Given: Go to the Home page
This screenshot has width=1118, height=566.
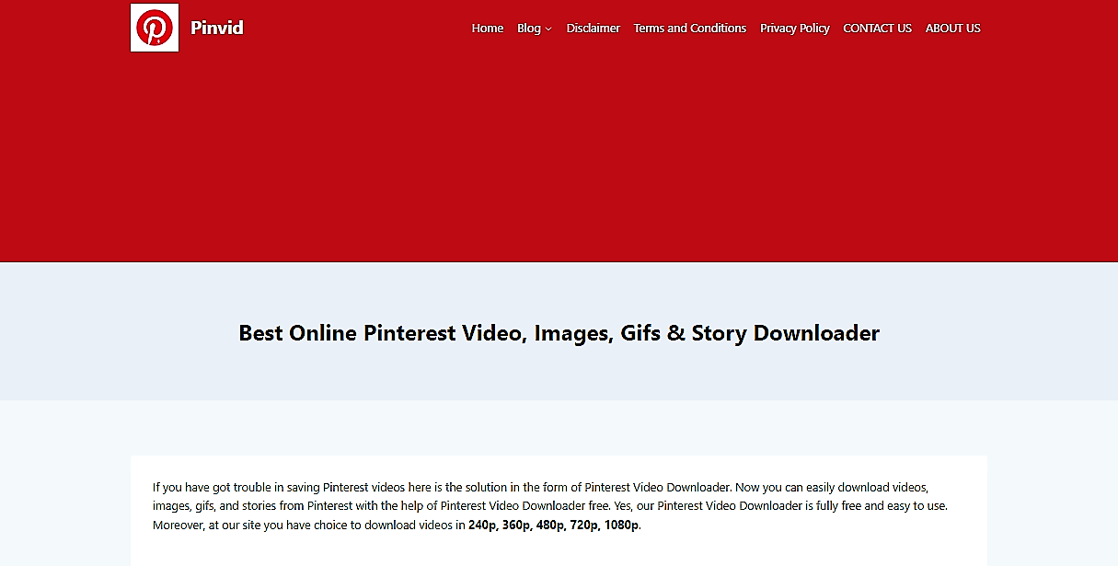Looking at the screenshot, I should 487,29.
